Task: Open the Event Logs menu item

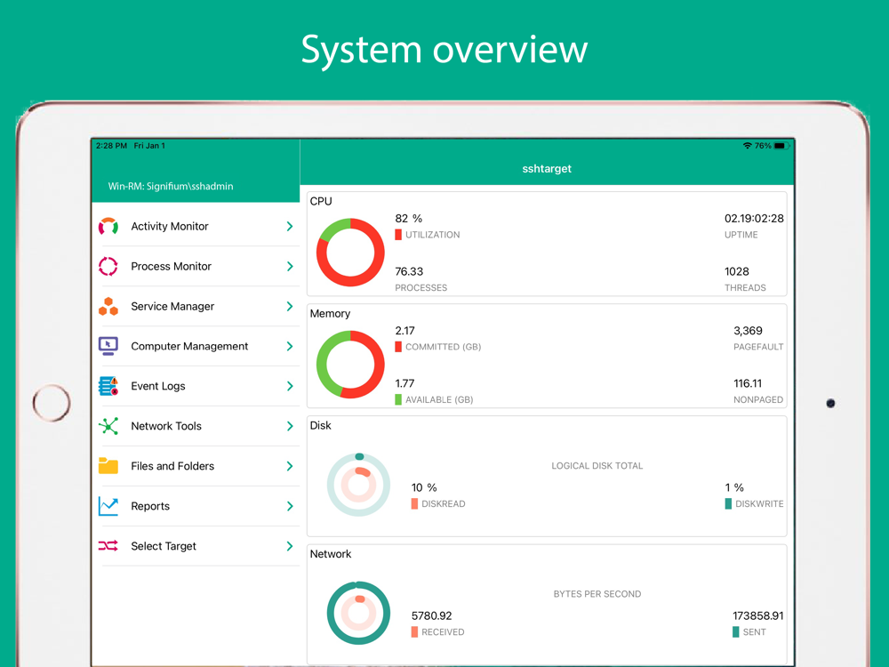Action: [x=196, y=386]
